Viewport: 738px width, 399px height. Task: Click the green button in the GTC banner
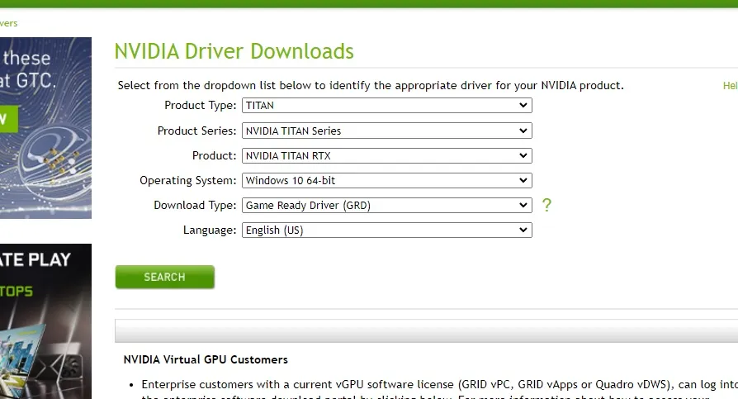pyautogui.click(x=9, y=119)
